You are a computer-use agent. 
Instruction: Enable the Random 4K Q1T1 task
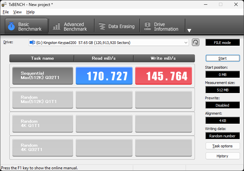[43, 124]
